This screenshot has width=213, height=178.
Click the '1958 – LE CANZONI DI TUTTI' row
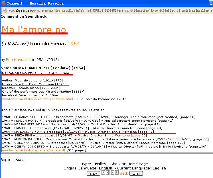99,117
